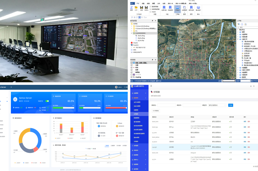258x171 pixels.
Task: Toggle the muqing layer checkbox
Action: coord(131,77)
